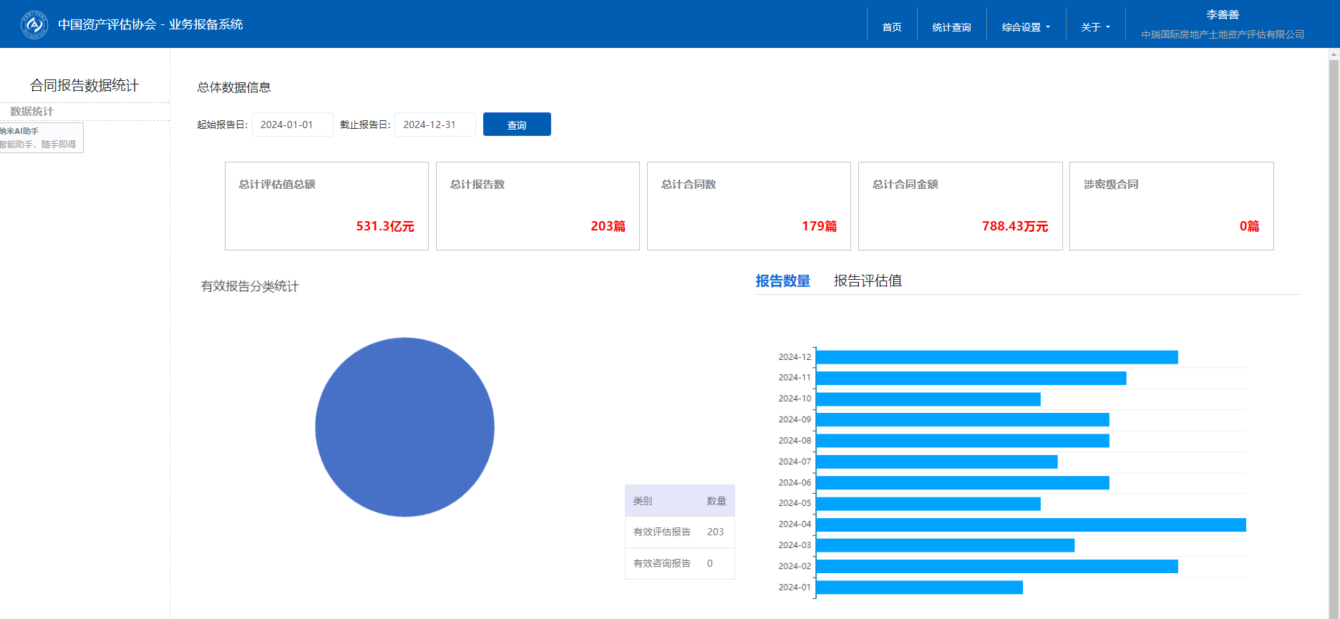Expand the 综合设置 dropdown menu
The width and height of the screenshot is (1340, 619).
[x=1026, y=27]
